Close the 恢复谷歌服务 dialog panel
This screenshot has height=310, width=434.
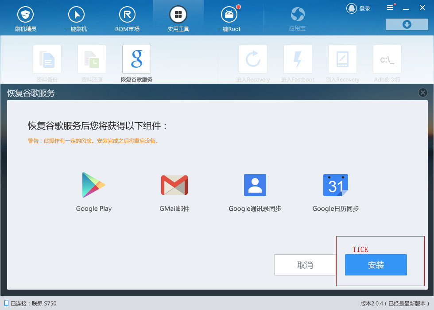click(x=422, y=93)
